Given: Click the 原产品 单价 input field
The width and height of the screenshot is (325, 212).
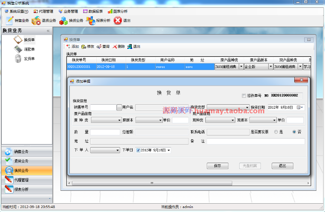Looking at the screenshot, I should tap(180, 120).
